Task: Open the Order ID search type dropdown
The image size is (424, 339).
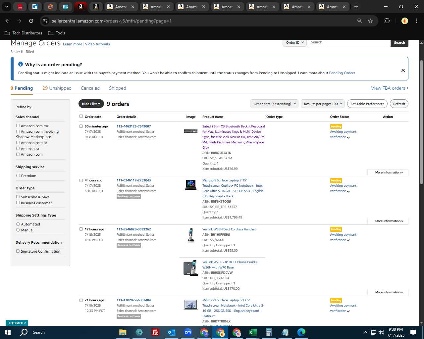Action: click(x=294, y=43)
